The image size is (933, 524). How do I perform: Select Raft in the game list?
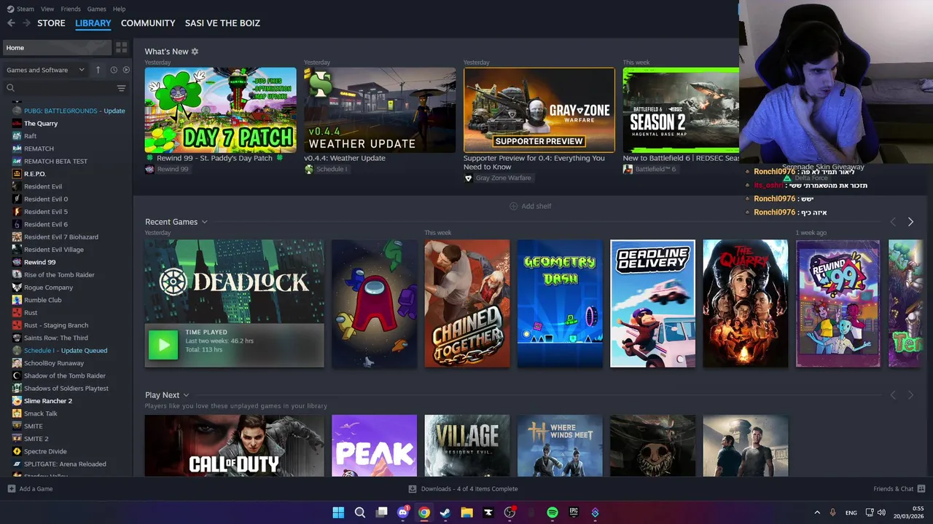30,136
